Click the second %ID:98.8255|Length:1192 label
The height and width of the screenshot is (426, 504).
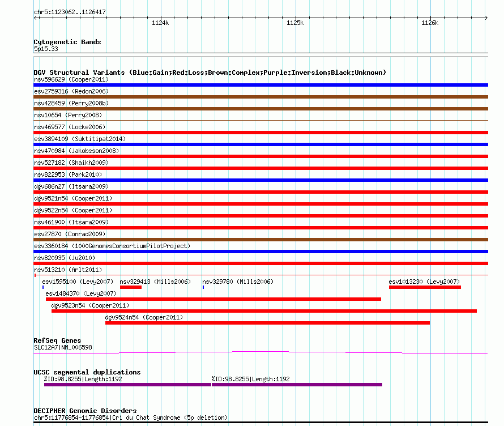(x=251, y=379)
